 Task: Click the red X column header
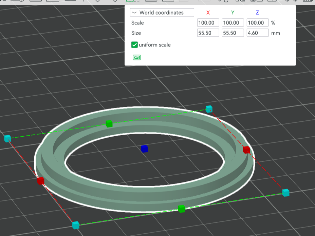(208, 13)
